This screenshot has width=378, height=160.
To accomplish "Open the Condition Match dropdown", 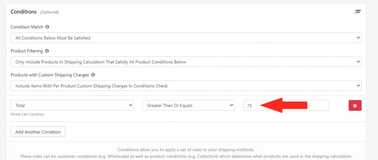I will pyautogui.click(x=186, y=38).
